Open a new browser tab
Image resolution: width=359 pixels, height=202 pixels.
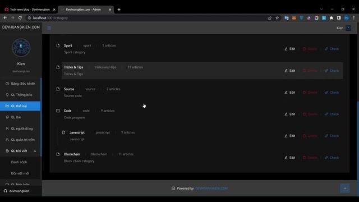[x=119, y=10]
